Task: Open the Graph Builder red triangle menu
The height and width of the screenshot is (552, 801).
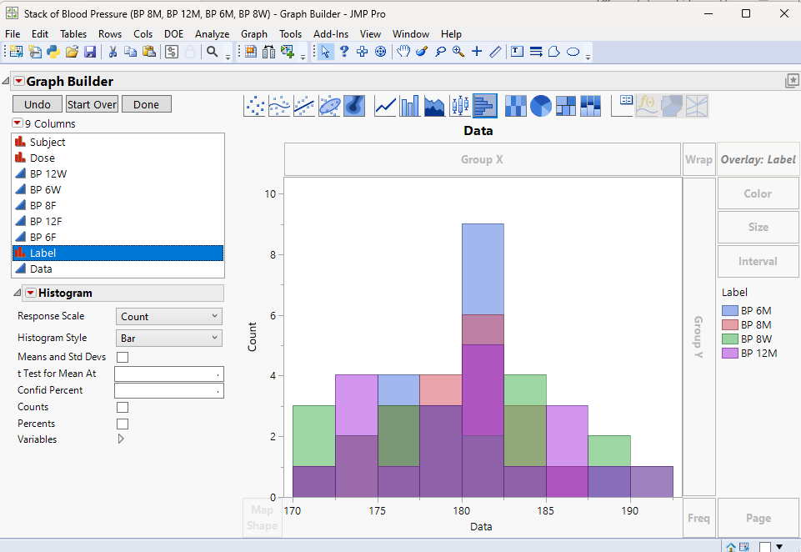Action: coord(19,81)
